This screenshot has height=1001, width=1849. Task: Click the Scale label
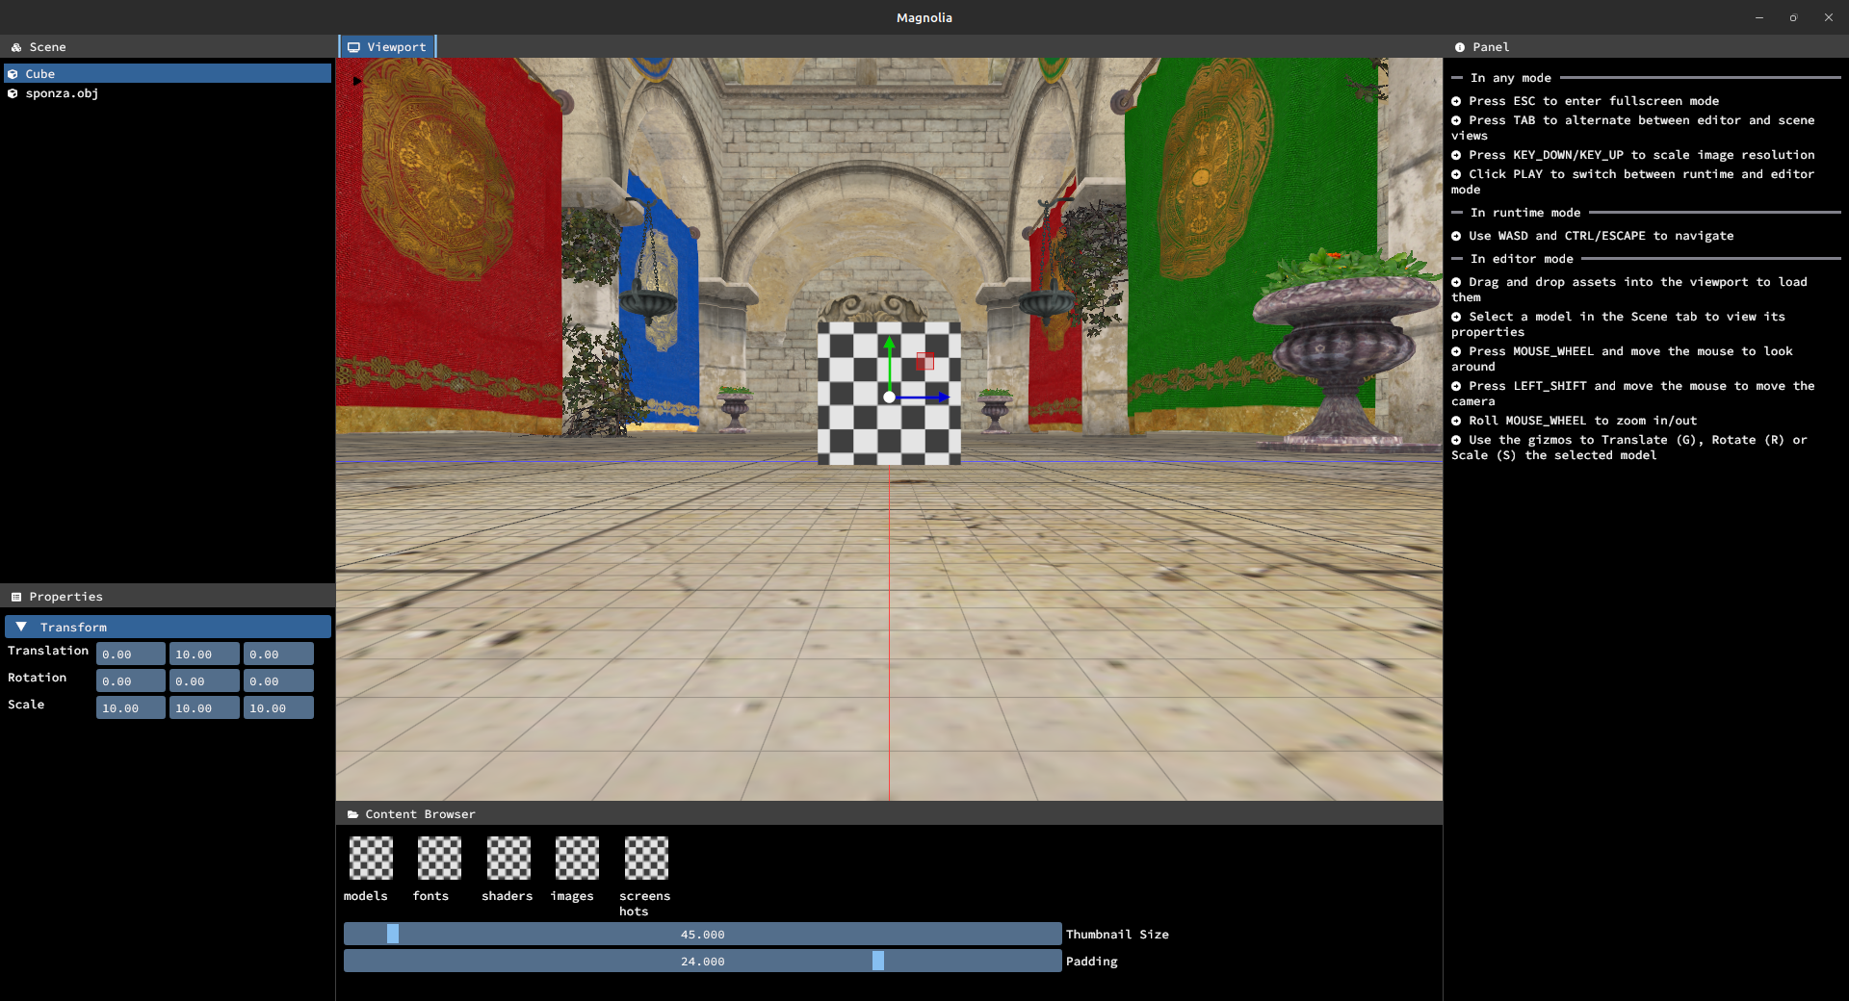(x=26, y=705)
